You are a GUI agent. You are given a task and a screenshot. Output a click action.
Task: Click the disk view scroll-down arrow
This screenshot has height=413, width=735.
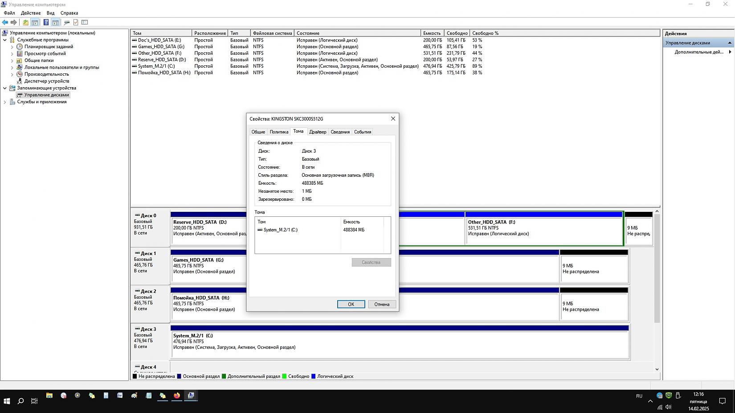(x=657, y=369)
